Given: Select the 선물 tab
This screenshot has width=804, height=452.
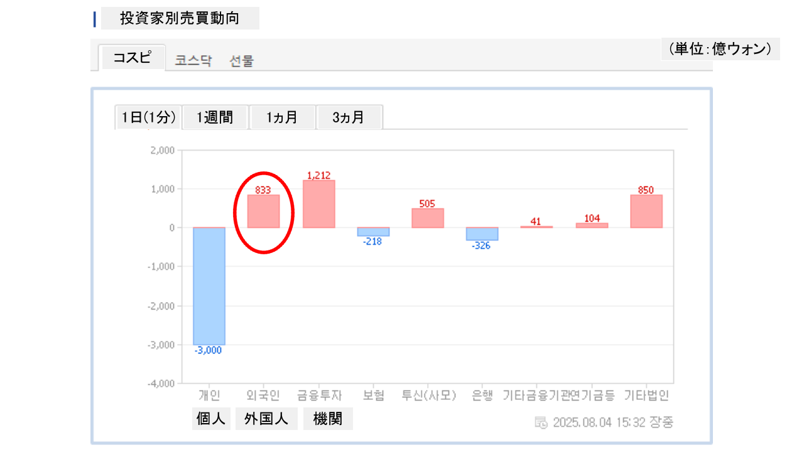Looking at the screenshot, I should tap(242, 61).
